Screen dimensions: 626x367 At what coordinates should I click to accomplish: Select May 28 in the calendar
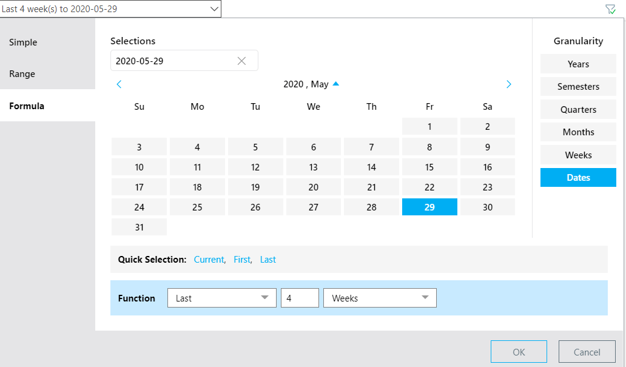point(371,207)
